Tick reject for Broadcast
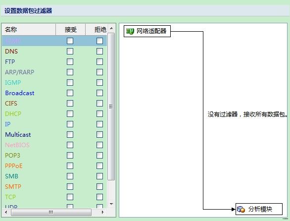This screenshot has height=221, width=290. (99, 93)
